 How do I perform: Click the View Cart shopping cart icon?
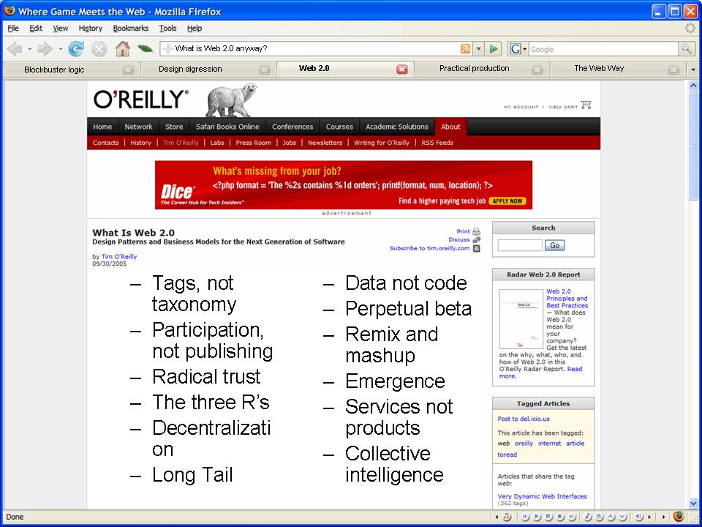[x=586, y=105]
